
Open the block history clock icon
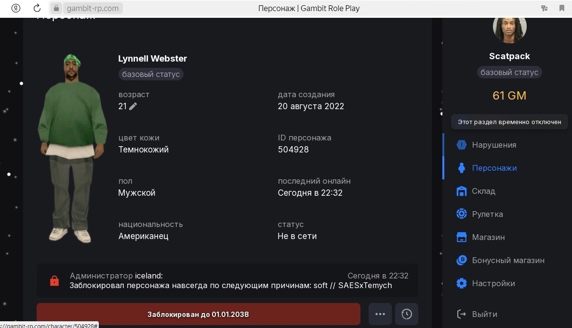click(406, 314)
